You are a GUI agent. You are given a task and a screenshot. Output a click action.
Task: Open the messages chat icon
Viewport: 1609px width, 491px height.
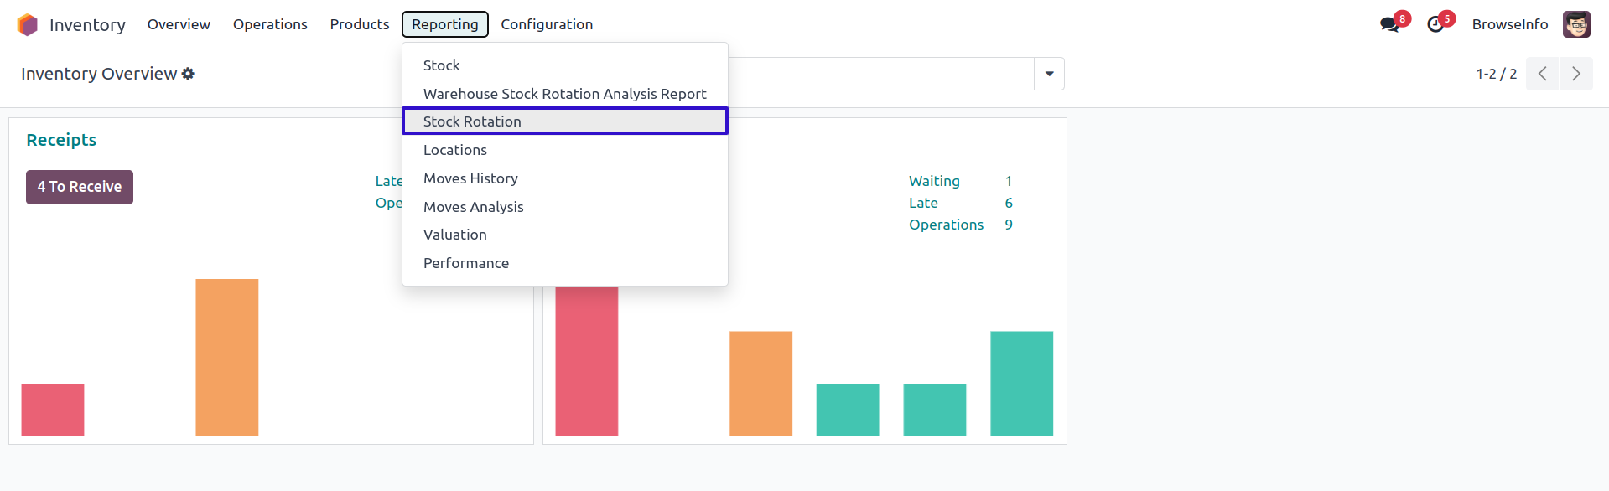pos(1389,24)
